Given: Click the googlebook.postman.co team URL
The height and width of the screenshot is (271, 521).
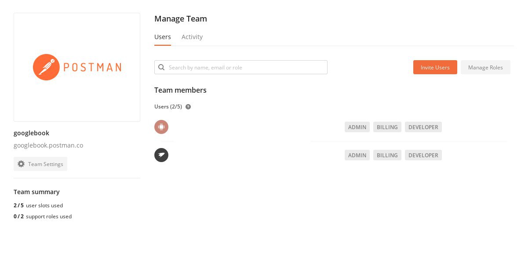Looking at the screenshot, I should (x=48, y=145).
